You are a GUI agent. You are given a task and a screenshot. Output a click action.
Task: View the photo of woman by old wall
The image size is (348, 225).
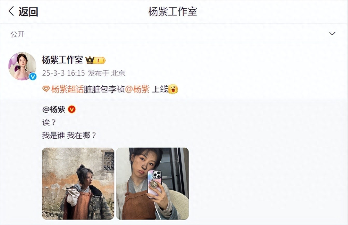click(x=78, y=184)
